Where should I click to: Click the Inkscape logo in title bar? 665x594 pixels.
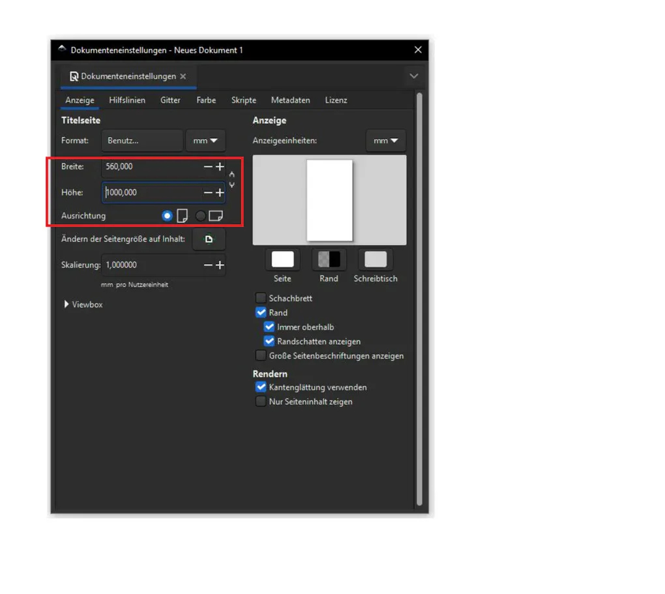click(x=63, y=49)
